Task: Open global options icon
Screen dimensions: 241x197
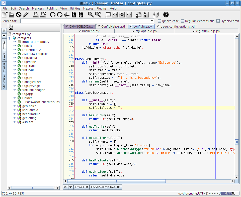Action: (x=146, y=15)
